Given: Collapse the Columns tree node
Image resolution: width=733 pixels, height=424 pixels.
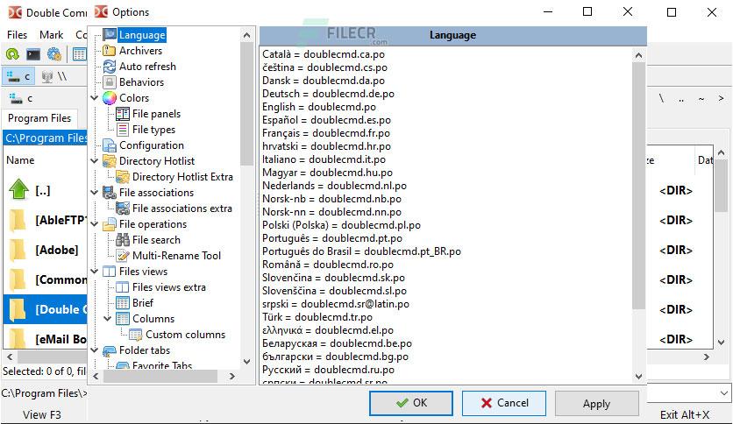Looking at the screenshot, I should pyautogui.click(x=108, y=319).
